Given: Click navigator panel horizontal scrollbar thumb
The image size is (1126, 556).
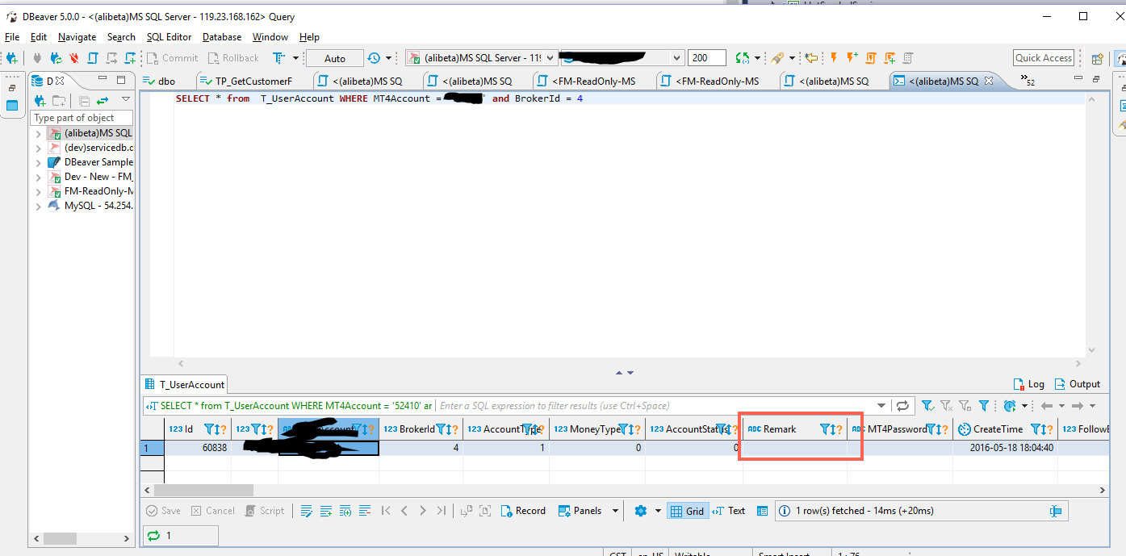Looking at the screenshot, I should (x=60, y=538).
